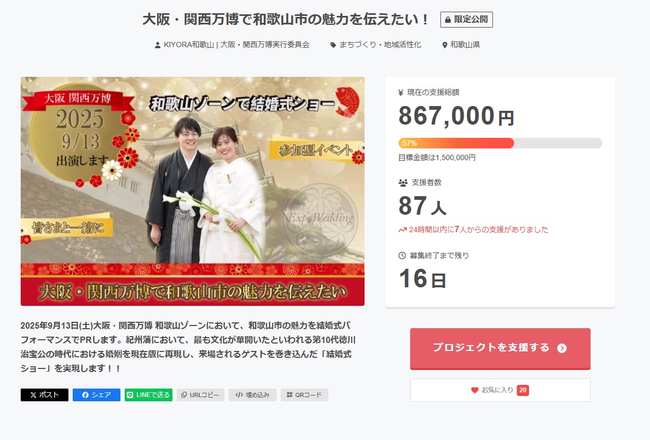650x440 pixels.
Task: Click the wedding show main project image
Action: pos(193,191)
